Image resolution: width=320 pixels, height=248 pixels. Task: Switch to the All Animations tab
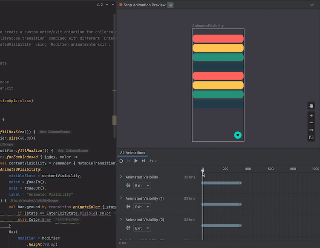coord(133,153)
